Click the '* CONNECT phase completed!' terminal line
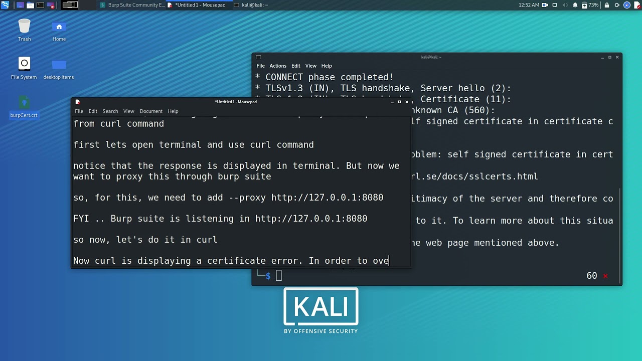642x361 pixels. pos(324,77)
